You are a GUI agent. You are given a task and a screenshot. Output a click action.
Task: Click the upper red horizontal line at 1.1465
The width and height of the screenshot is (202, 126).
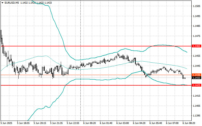point(96,46)
